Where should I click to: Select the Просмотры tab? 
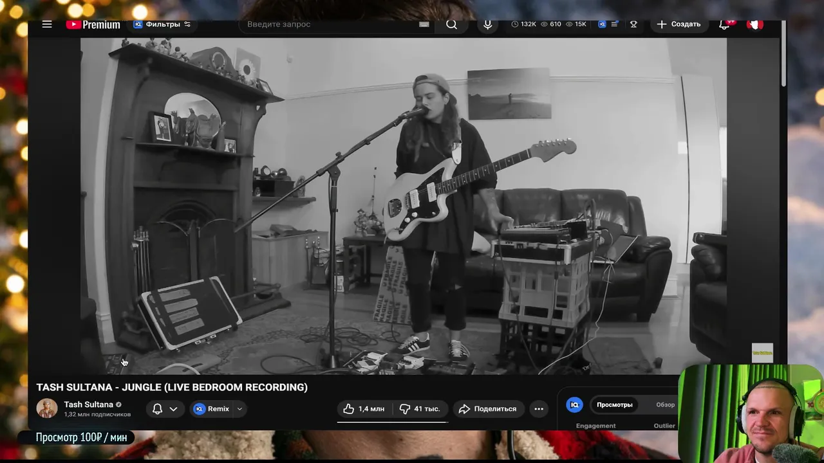[615, 404]
